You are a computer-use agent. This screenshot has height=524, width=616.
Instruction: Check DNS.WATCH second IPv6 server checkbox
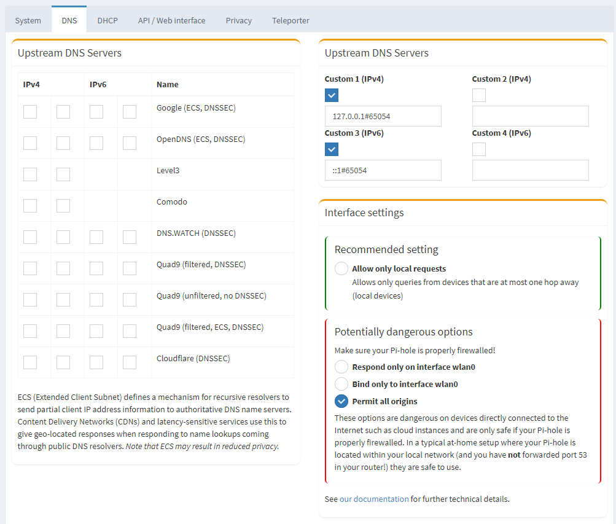point(130,237)
